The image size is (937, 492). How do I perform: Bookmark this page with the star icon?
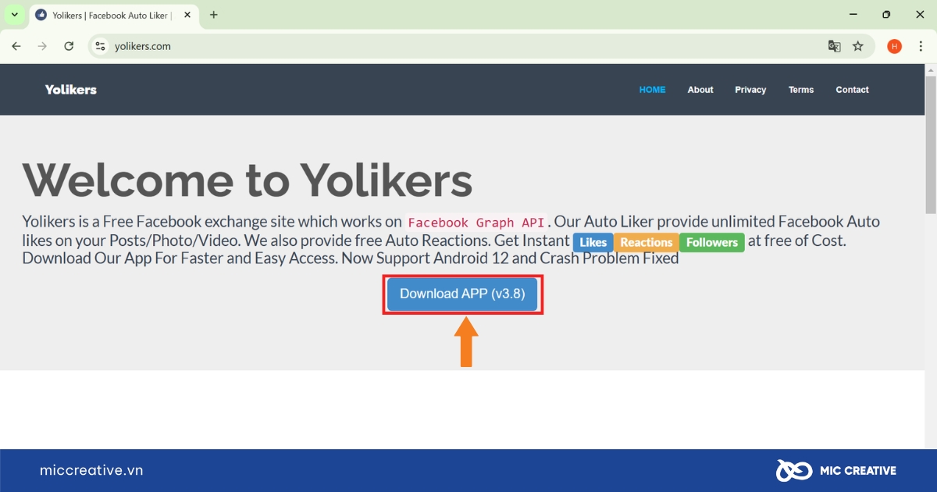pyautogui.click(x=858, y=46)
